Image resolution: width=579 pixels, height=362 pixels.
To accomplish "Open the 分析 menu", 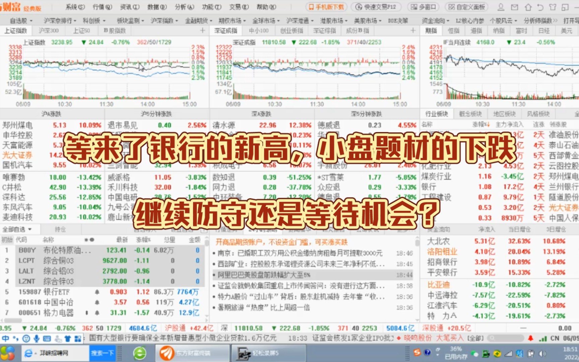I will click(x=184, y=7).
